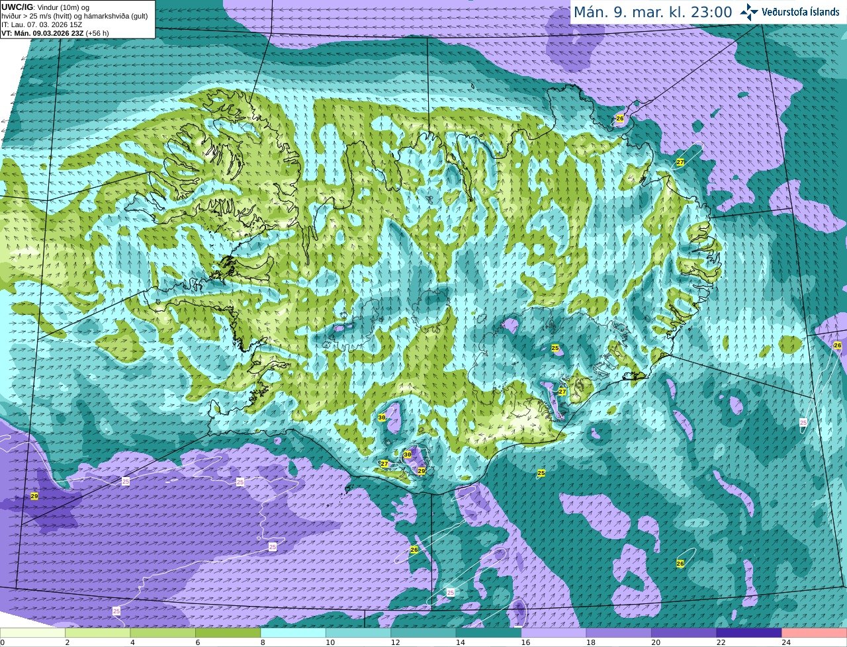
Task: Click the '16' tick label on the scale
Action: 525,642
